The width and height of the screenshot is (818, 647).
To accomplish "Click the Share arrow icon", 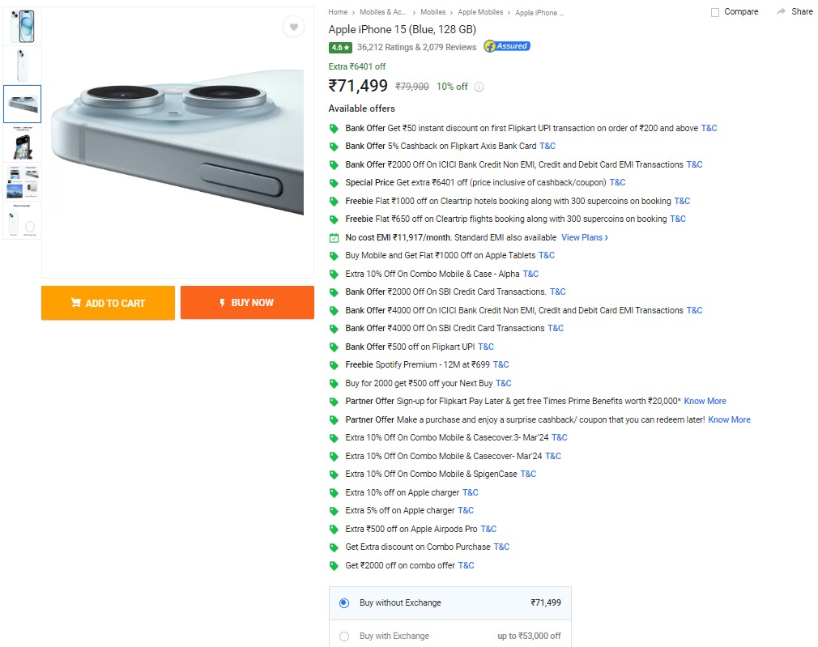I will (781, 11).
